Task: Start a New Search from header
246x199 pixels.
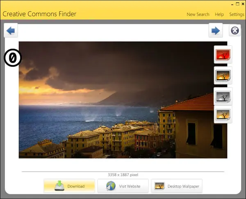Action: click(x=198, y=14)
